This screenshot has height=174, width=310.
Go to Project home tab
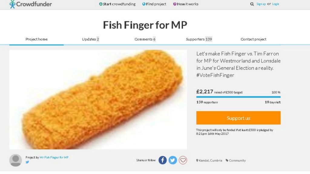(x=36, y=39)
